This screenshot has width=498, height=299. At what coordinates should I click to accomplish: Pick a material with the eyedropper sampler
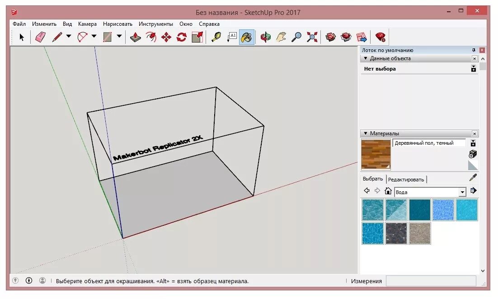(473, 177)
